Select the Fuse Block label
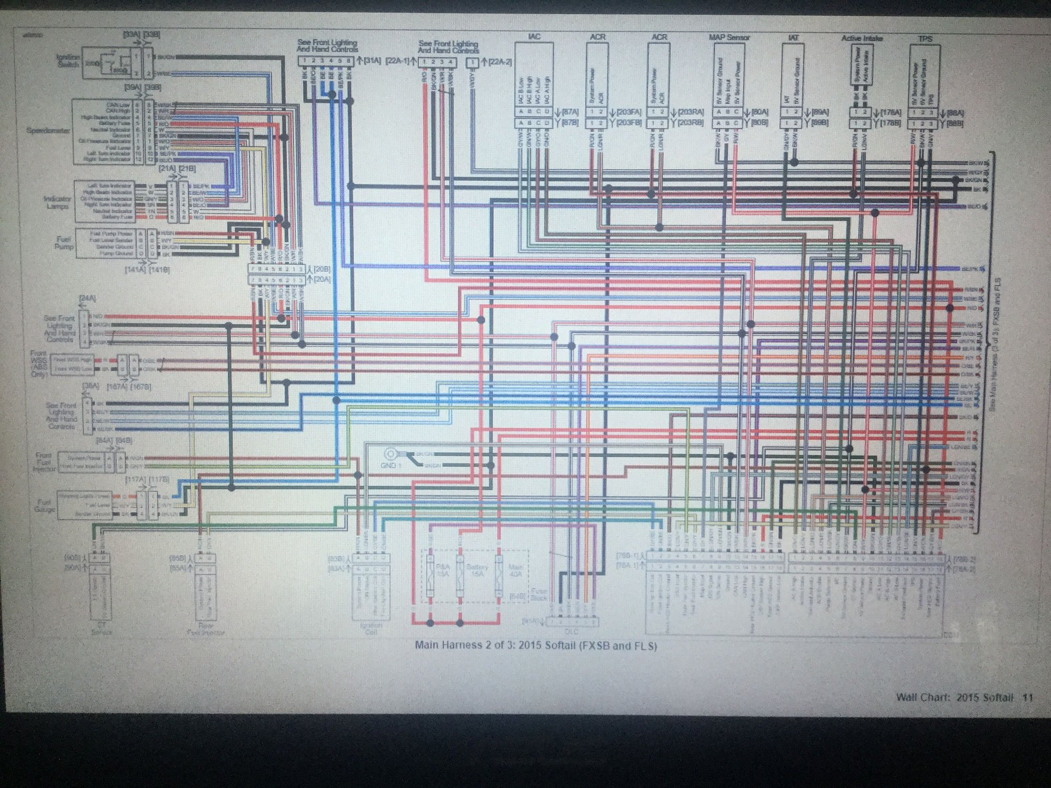 point(539,594)
